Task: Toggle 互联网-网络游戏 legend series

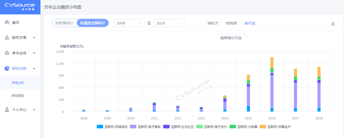Action: (x=112, y=127)
